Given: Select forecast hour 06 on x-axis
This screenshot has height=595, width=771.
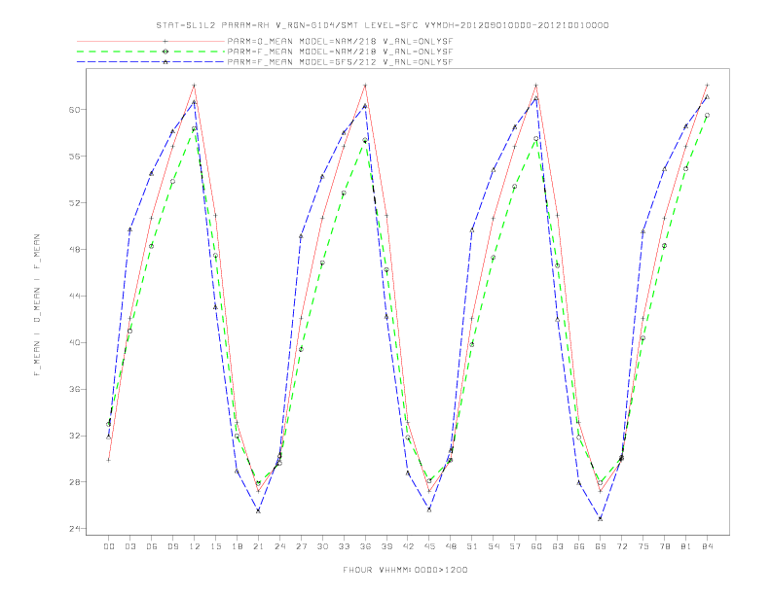Looking at the screenshot, I should pyautogui.click(x=152, y=546).
